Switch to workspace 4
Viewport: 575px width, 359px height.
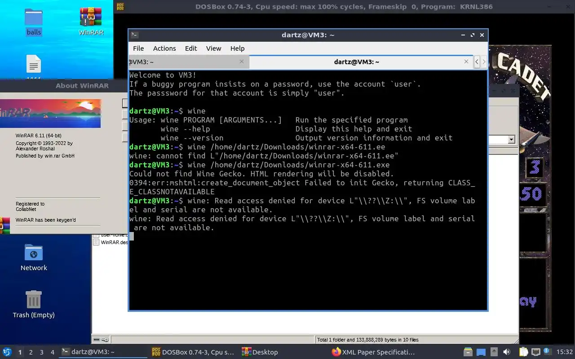(52, 352)
